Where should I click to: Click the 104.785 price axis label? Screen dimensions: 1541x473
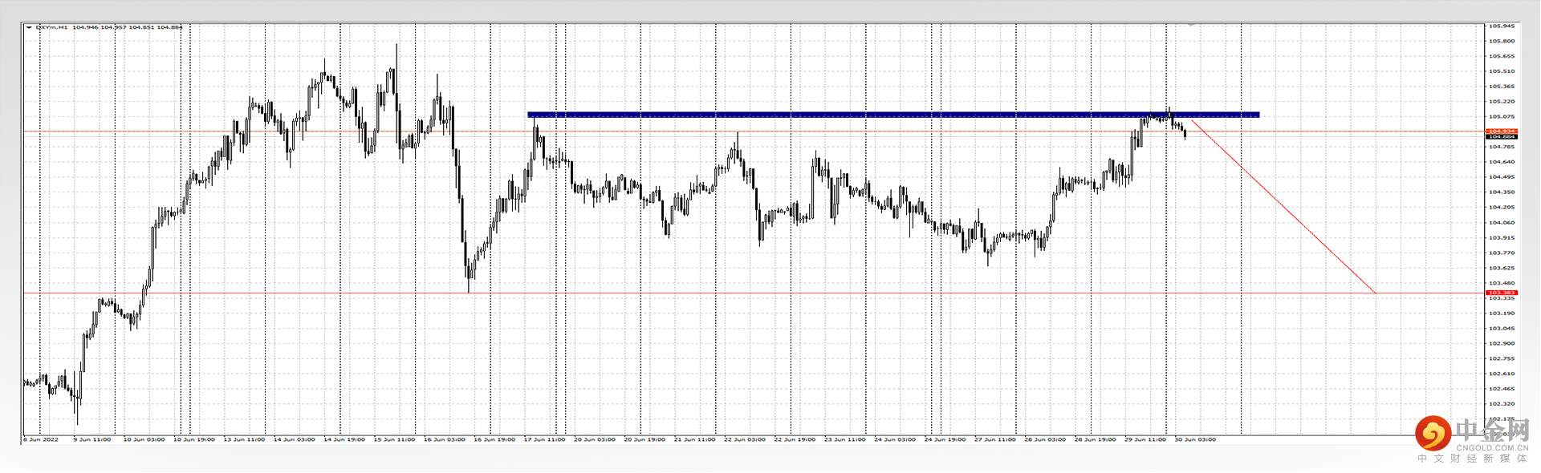pos(1502,147)
